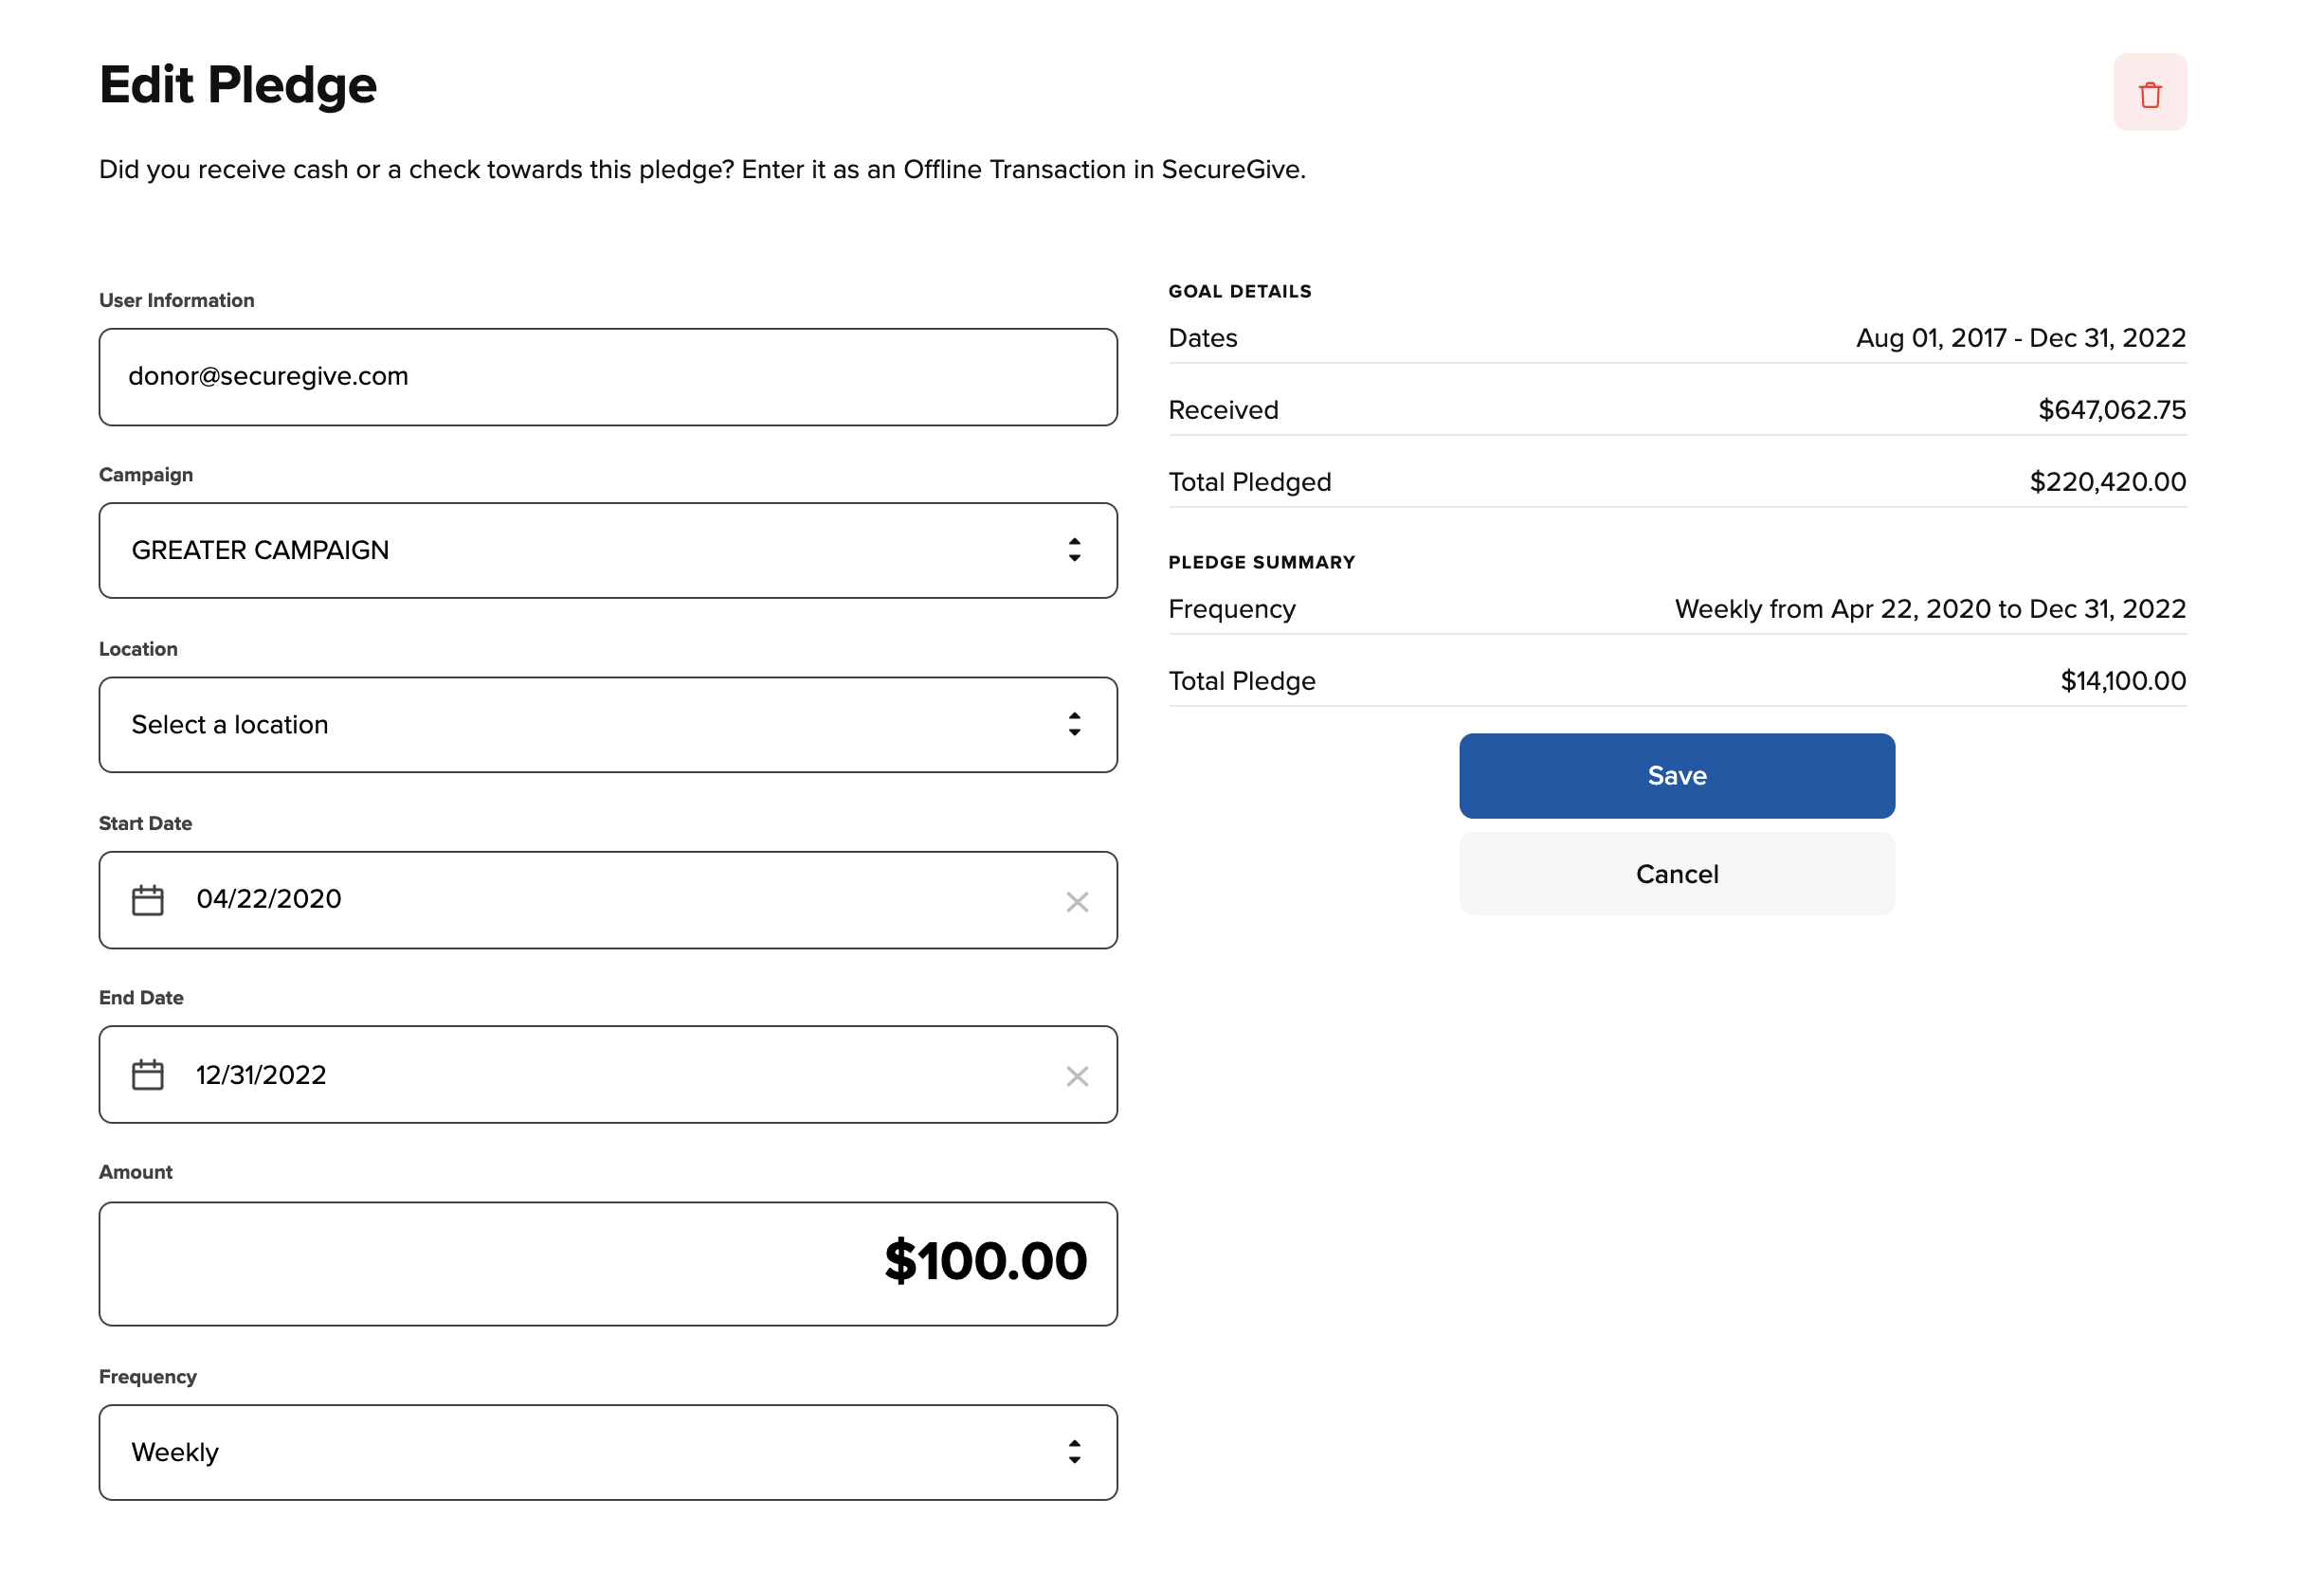Screen dimensions: 2324x1571
Task: Clear the End Date with the X icon
Action: pyautogui.click(x=1076, y=1076)
